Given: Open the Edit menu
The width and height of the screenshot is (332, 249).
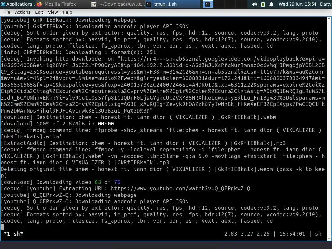Looking at the screenshot, I should coord(39,12).
